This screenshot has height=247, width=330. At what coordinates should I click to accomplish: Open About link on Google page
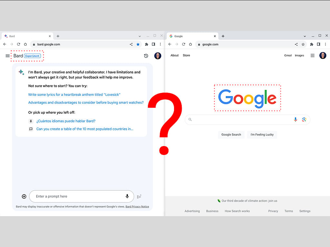coord(174,55)
